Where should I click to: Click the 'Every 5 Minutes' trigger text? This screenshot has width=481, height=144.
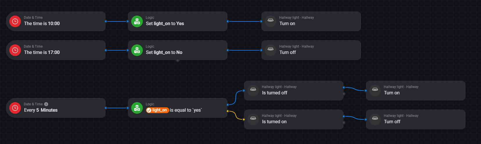[41, 110]
